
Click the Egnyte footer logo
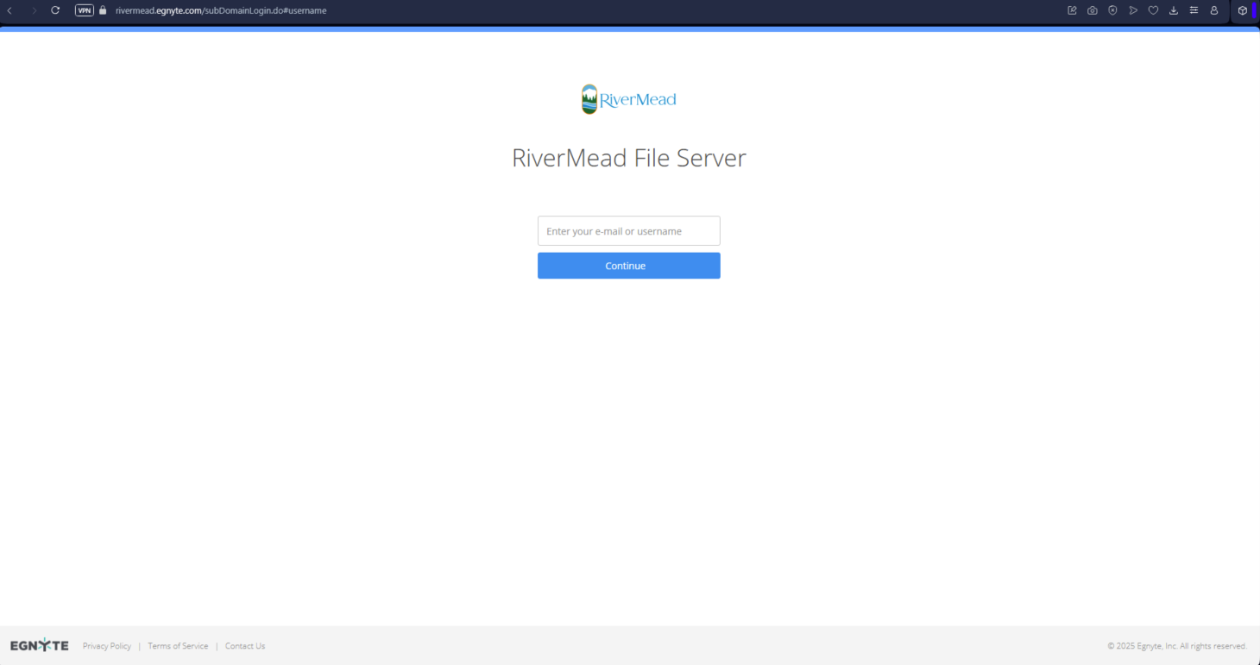[40, 645]
